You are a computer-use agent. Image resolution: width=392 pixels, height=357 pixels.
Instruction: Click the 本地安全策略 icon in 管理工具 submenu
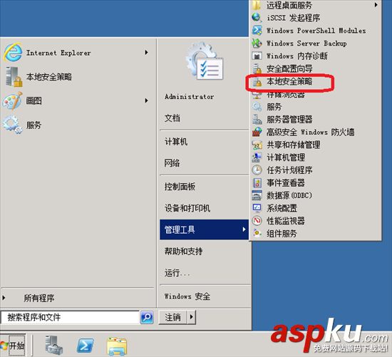[257, 81]
